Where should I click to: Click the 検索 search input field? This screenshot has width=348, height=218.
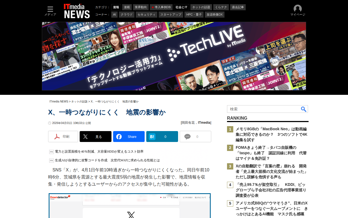tap(264, 109)
